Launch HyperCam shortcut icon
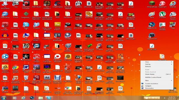 [162, 4]
